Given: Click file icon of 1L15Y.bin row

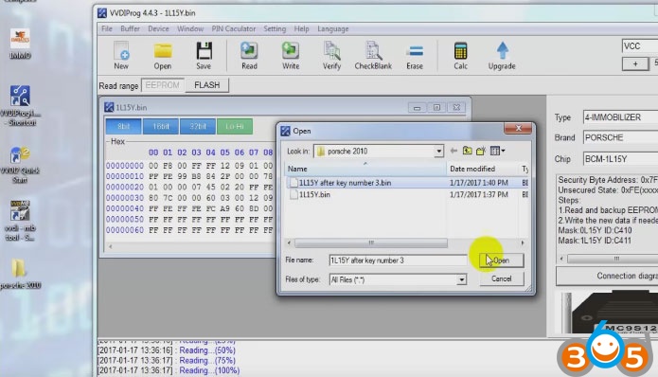Looking at the screenshot, I should (x=293, y=194).
